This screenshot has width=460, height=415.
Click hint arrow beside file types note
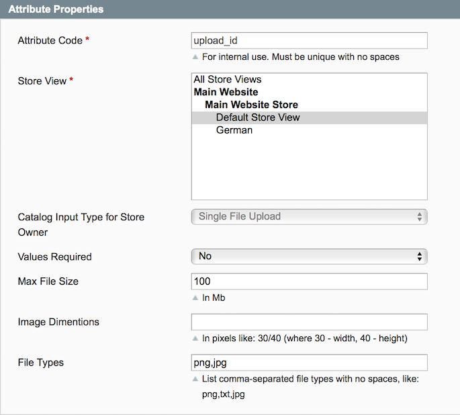(195, 379)
